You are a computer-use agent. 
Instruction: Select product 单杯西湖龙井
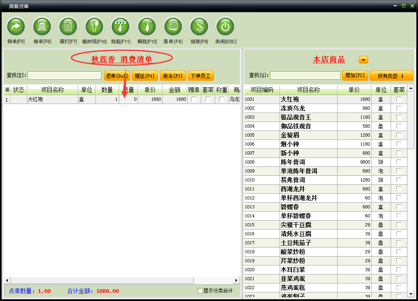pyautogui.click(x=325, y=198)
